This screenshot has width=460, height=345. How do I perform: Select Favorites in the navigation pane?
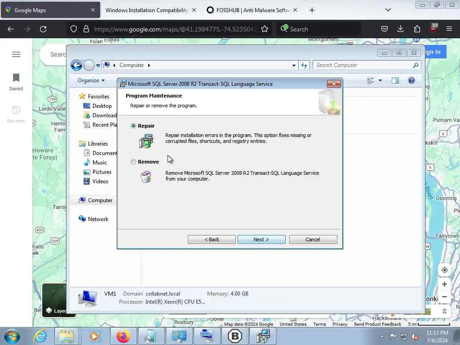98,97
